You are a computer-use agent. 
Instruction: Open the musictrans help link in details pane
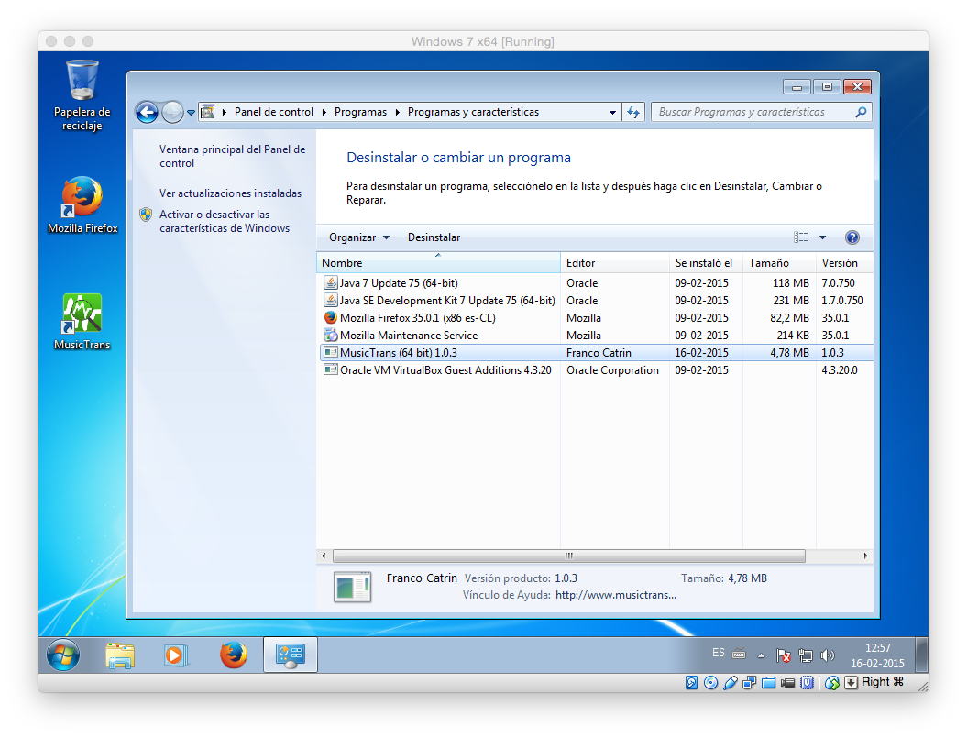tap(615, 596)
